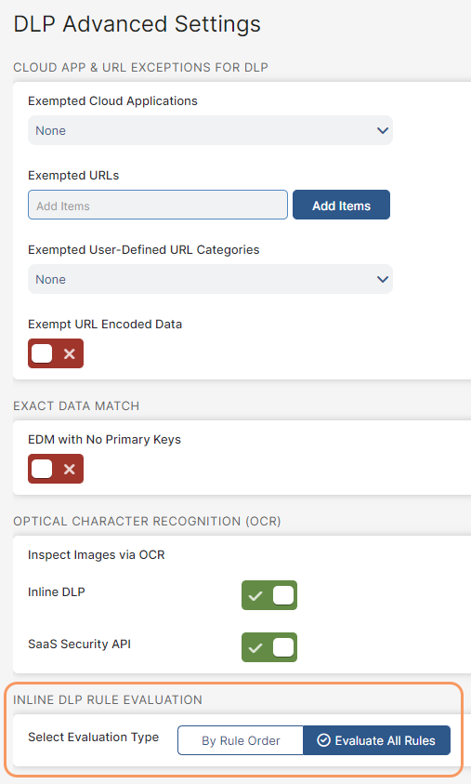Focus the Exempted URLs input field
Screen dimensions: 471x784
click(158, 205)
